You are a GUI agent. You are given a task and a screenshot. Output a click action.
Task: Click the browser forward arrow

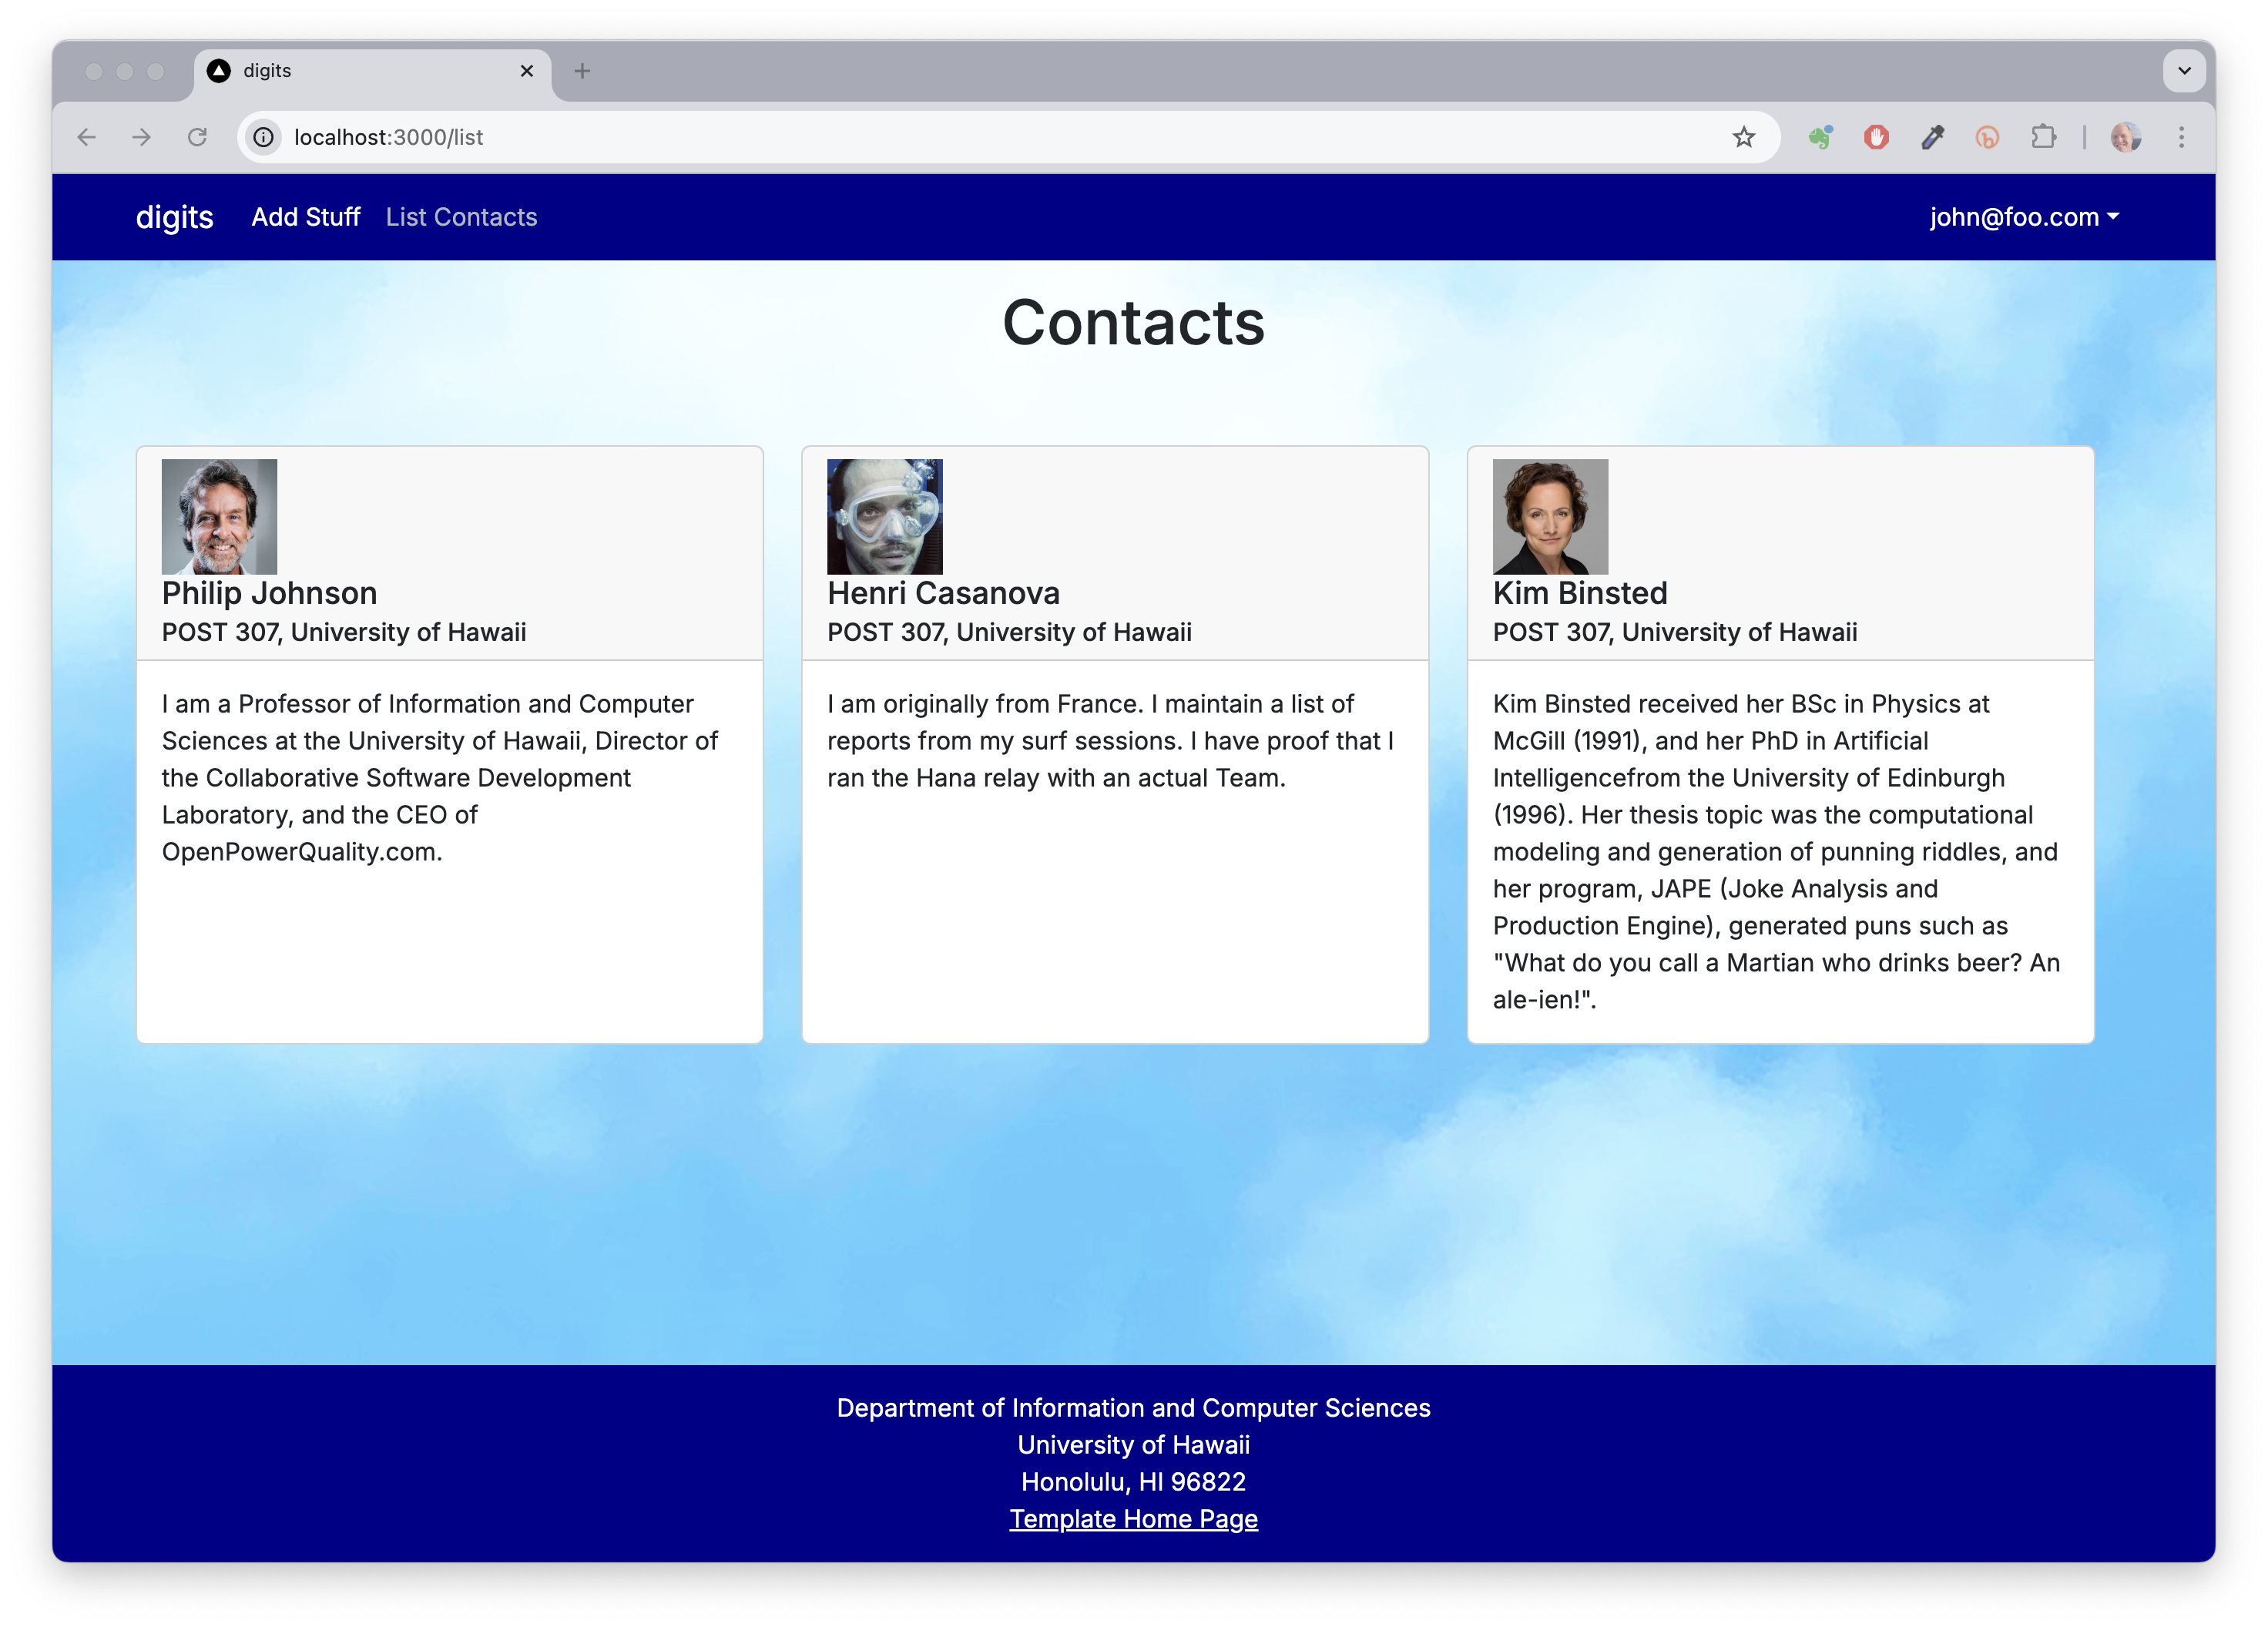tap(142, 137)
